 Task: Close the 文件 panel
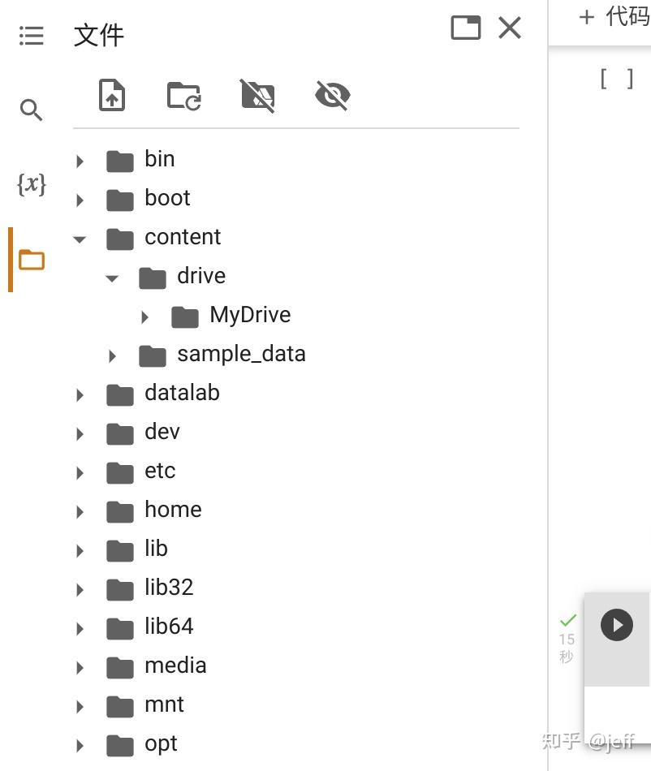[510, 28]
